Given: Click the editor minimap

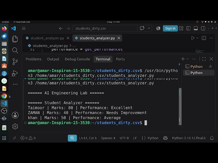Looking at the screenshot, I should point(200,51).
